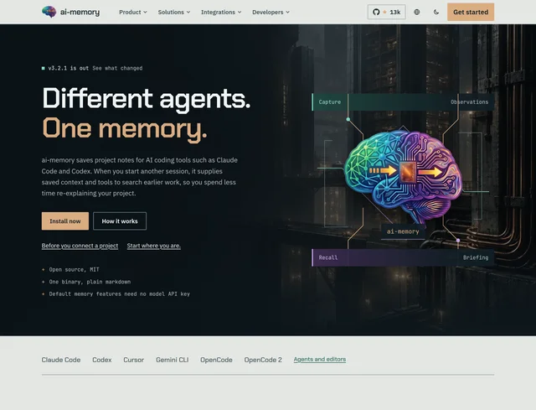Click the v3.2.1 is out text
The height and width of the screenshot is (410, 536).
click(x=69, y=68)
